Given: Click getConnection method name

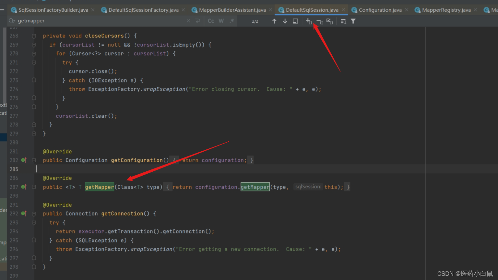Looking at the screenshot, I should pyautogui.click(x=122, y=214).
